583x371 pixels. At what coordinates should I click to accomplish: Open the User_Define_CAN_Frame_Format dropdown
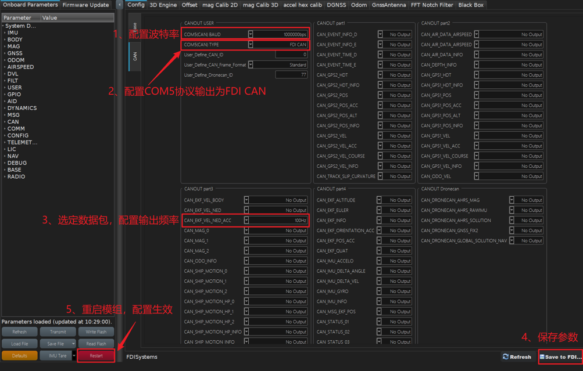coord(251,64)
